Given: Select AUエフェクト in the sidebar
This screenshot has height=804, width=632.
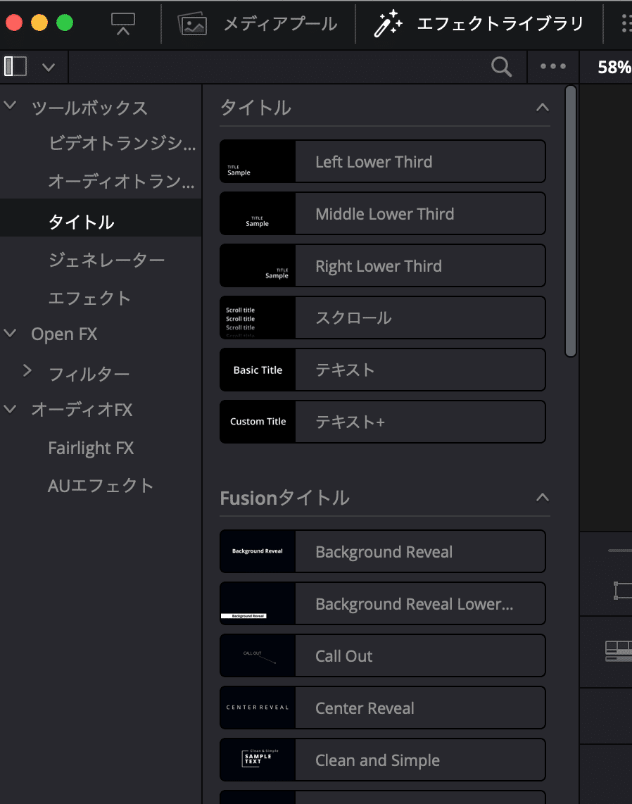Looking at the screenshot, I should coord(101,486).
